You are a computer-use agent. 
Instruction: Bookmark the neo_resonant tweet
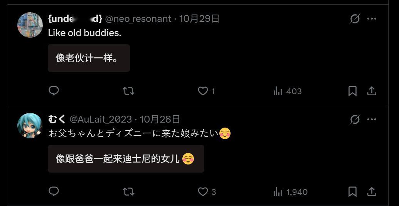click(x=352, y=91)
